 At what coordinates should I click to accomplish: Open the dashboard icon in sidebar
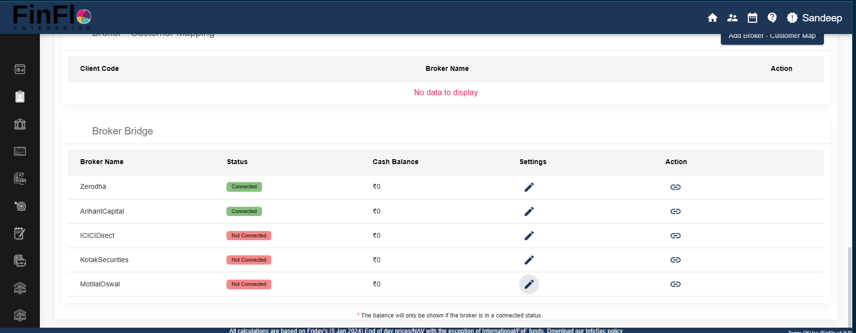click(20, 69)
